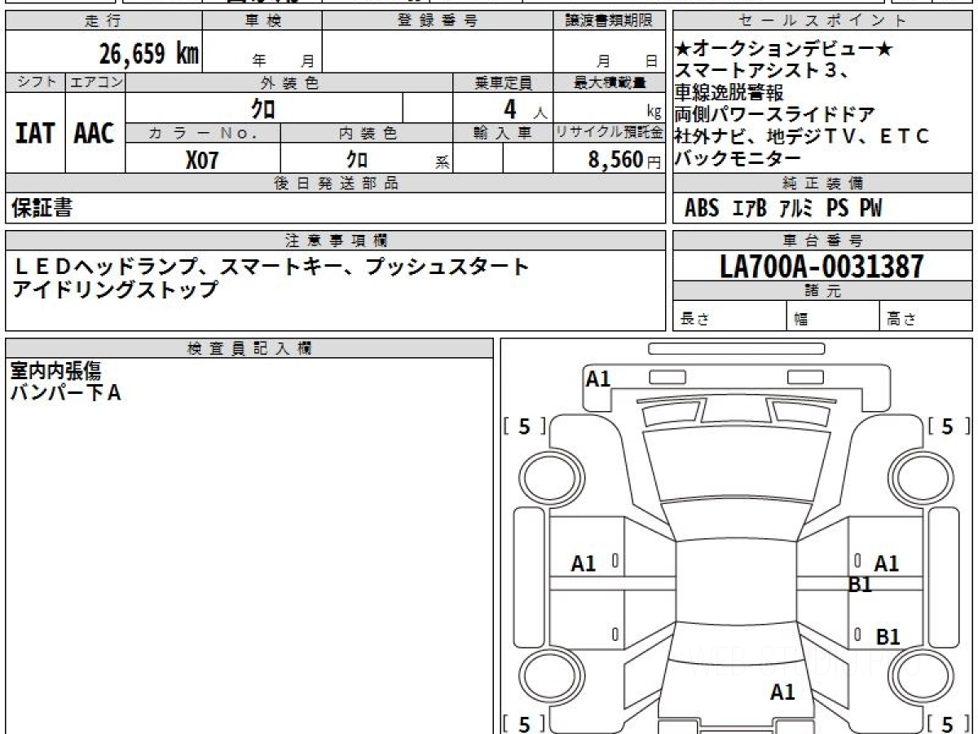Select the 社外ナビ、地デジTV、ETC line
Viewport: 978px width, 734px height.
(x=803, y=136)
